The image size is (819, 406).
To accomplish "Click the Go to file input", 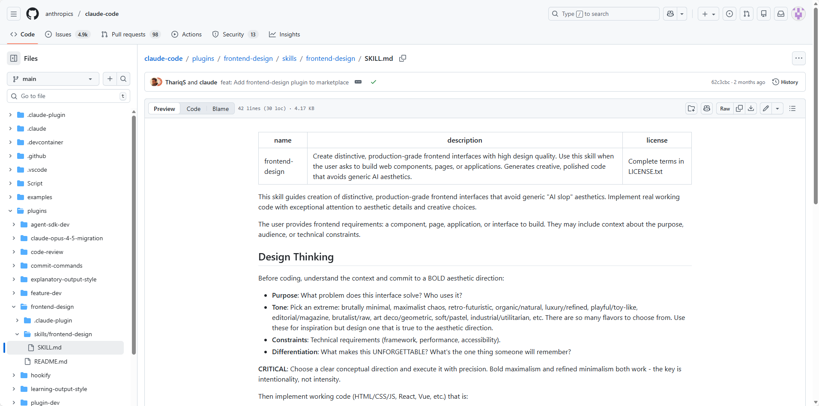I will click(69, 96).
